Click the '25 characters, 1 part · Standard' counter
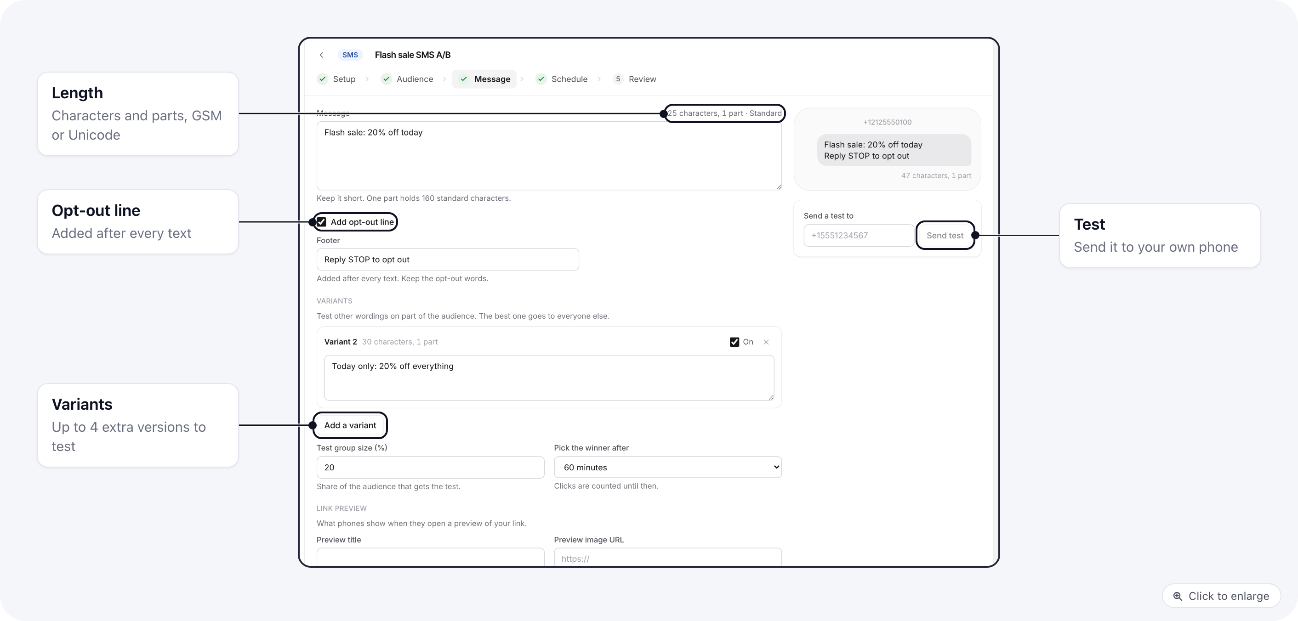The height and width of the screenshot is (621, 1298). (724, 113)
